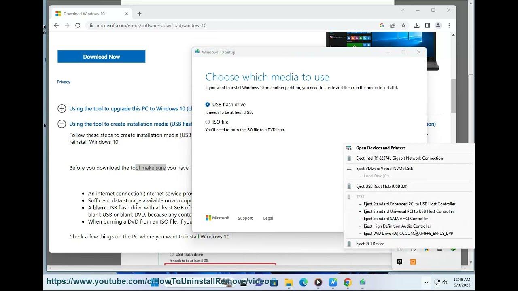Toggle Chrome side panel
The height and width of the screenshot is (291, 518).
[x=427, y=25]
